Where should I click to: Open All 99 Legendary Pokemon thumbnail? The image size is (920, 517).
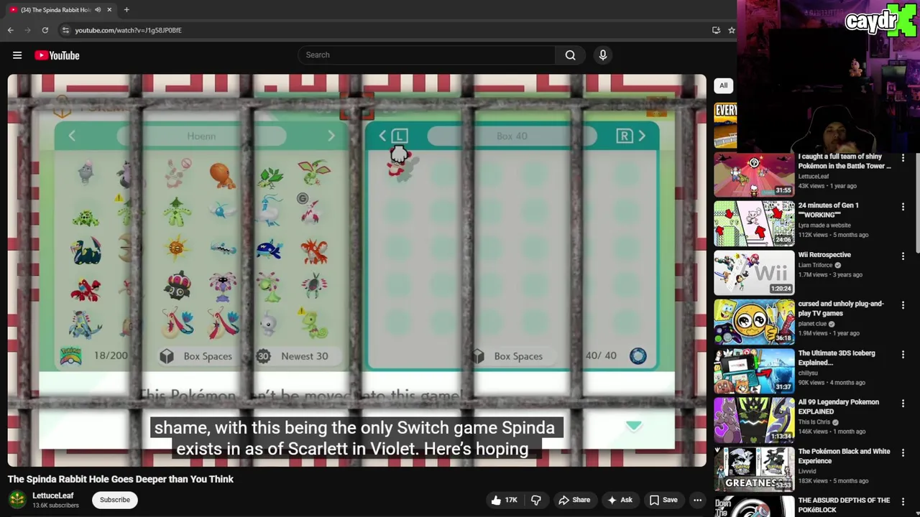pos(754,420)
